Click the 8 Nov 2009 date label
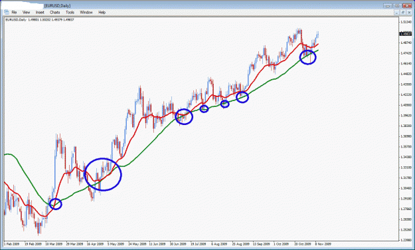This screenshot has width=415, height=250. point(323,244)
